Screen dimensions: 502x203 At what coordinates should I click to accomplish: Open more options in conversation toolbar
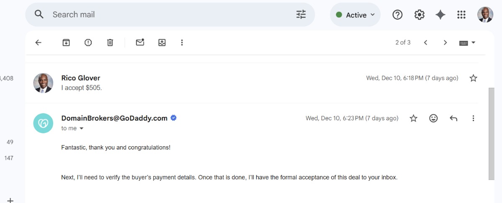(x=182, y=43)
